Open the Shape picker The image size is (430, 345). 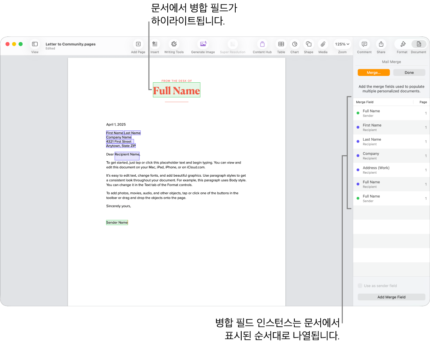tap(309, 44)
